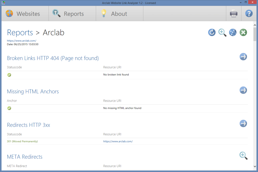The image size is (258, 172).
Task: Click the Resource URI header under Redirects HTTP 3xx
Action: pyautogui.click(x=112, y=134)
